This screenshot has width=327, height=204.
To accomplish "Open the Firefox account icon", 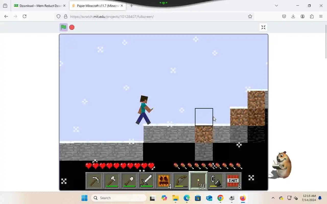I will click(302, 16).
